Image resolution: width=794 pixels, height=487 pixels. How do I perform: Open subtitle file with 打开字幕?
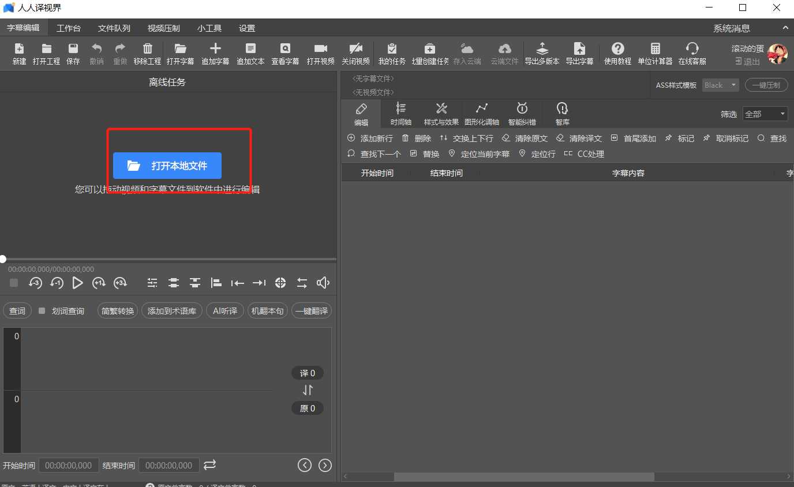click(x=180, y=54)
